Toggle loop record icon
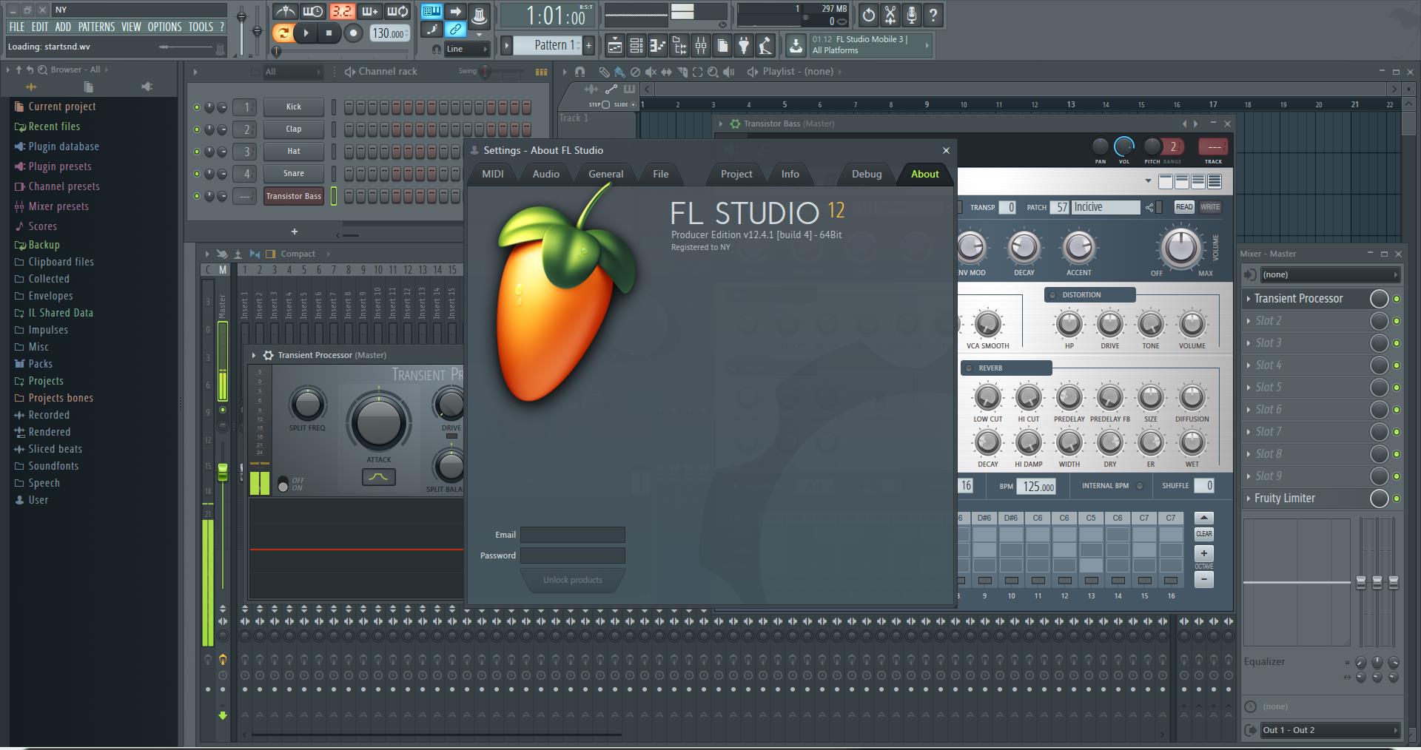1421x750 pixels. (397, 12)
